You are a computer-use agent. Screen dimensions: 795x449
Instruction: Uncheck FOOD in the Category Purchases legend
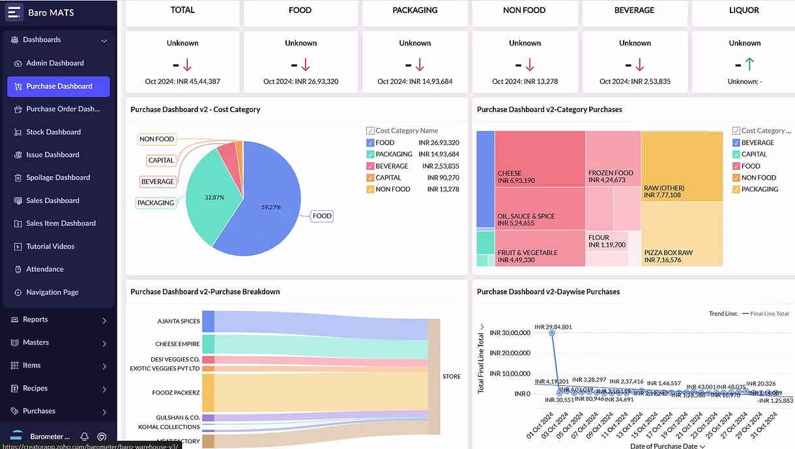(x=736, y=166)
